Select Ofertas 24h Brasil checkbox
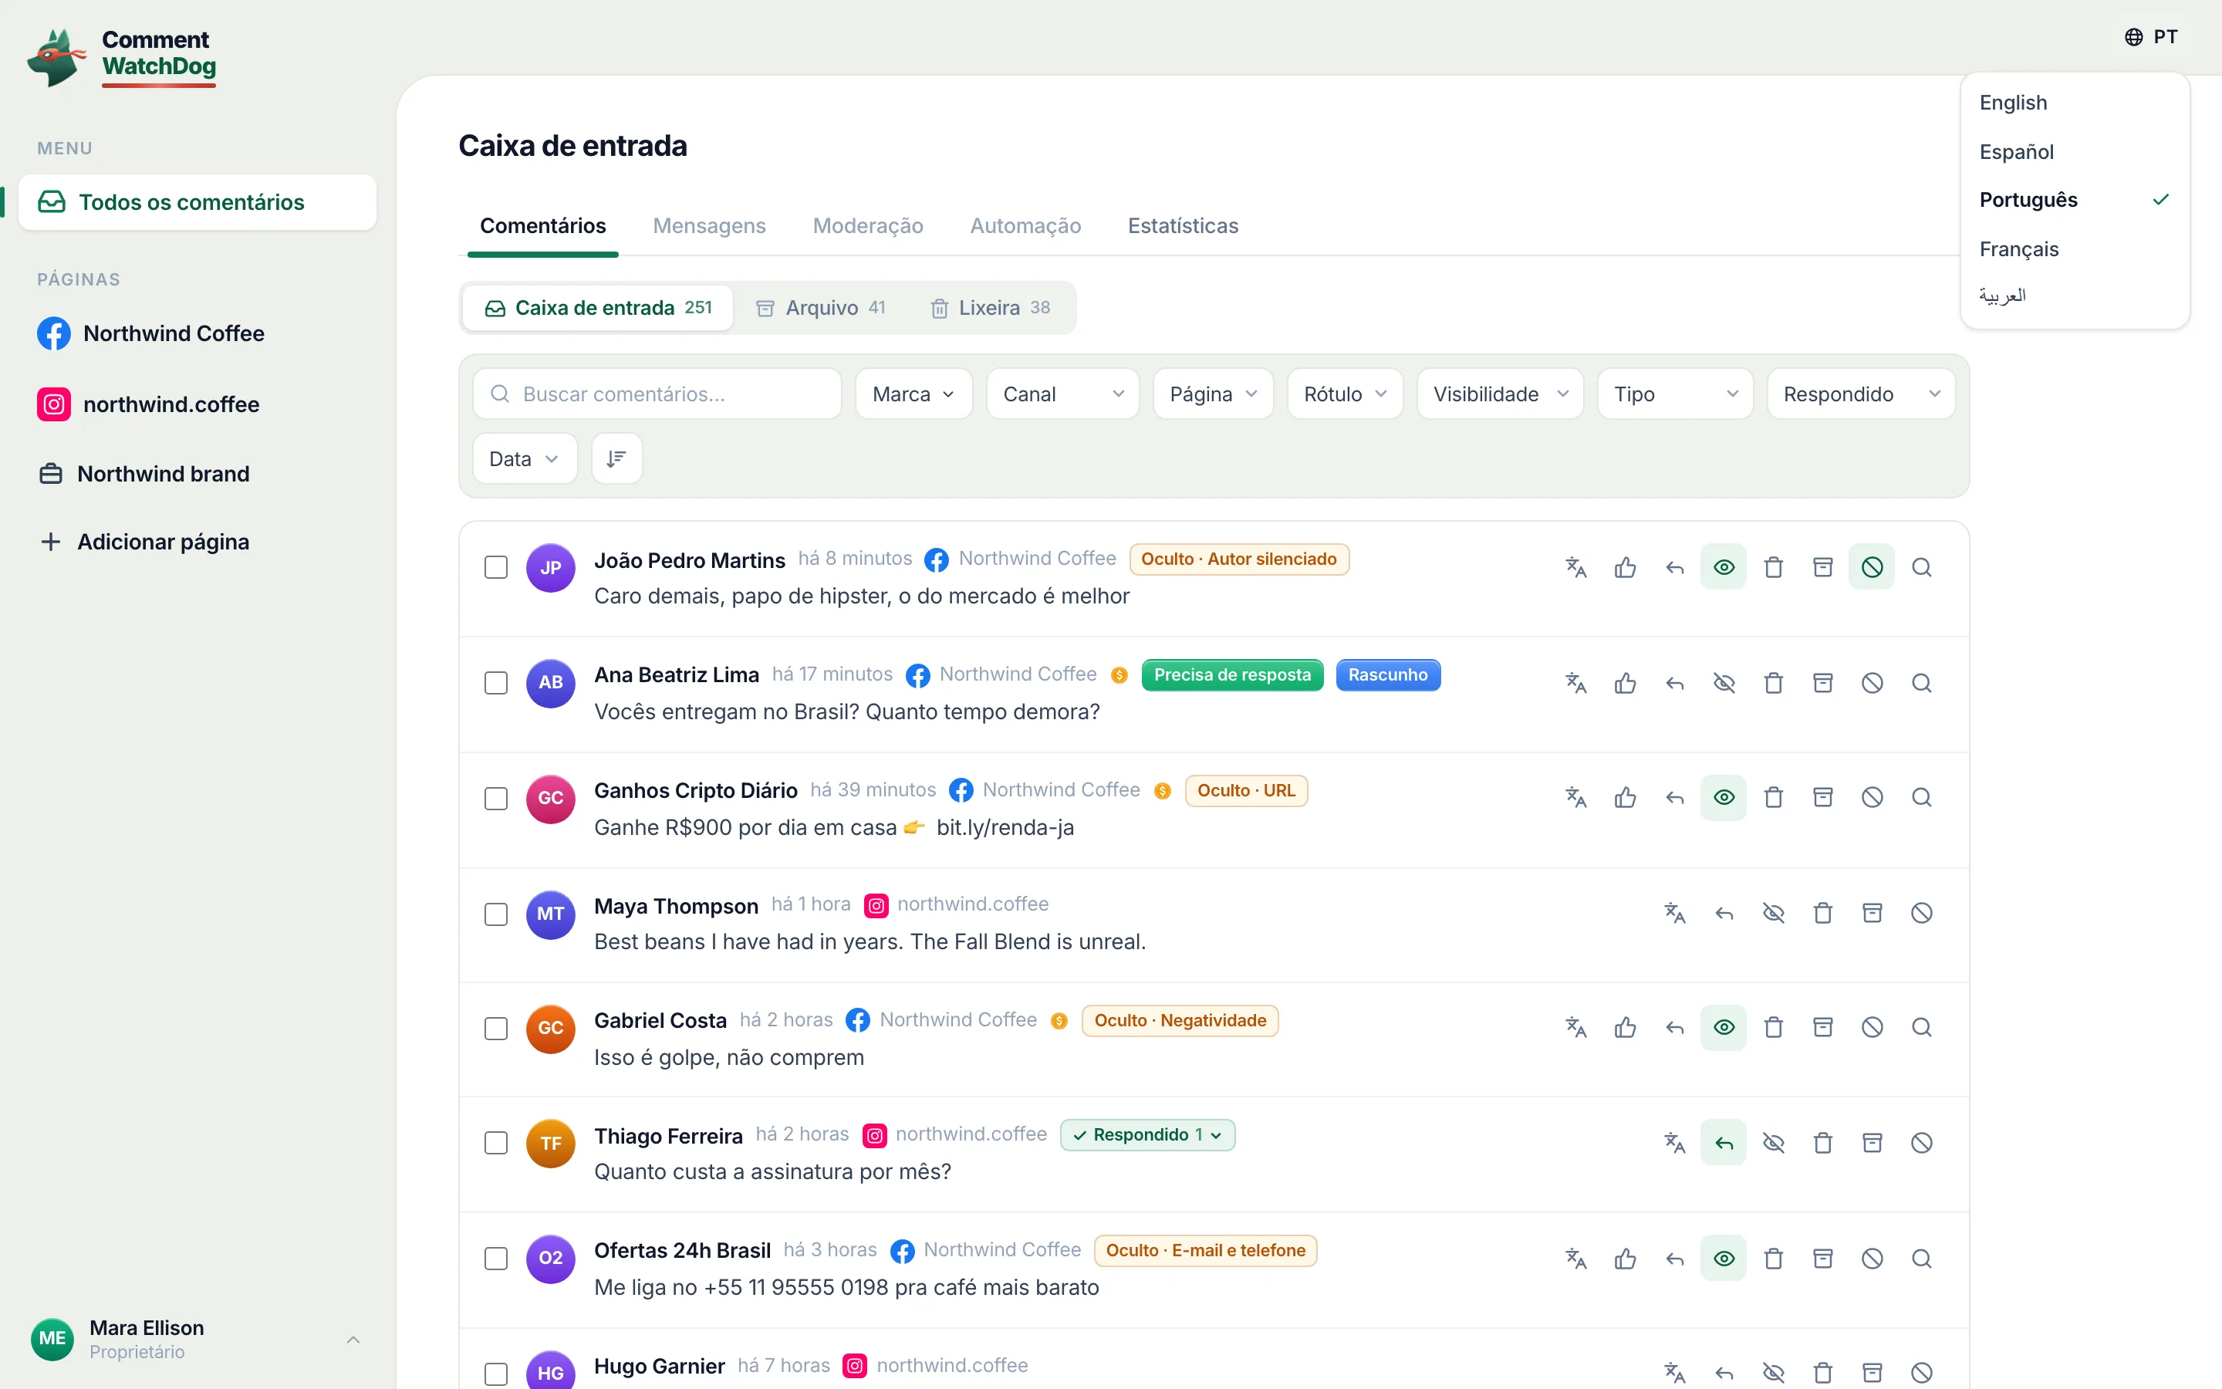2222x1389 pixels. pos(496,1259)
